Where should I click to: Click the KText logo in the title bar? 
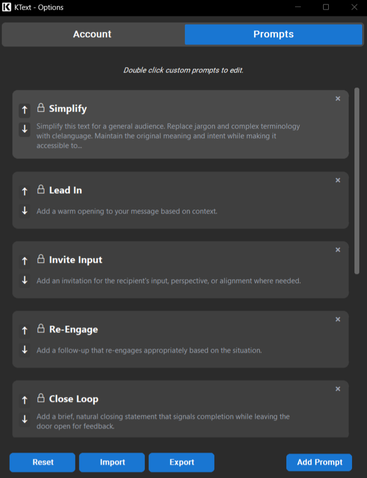(x=6, y=7)
